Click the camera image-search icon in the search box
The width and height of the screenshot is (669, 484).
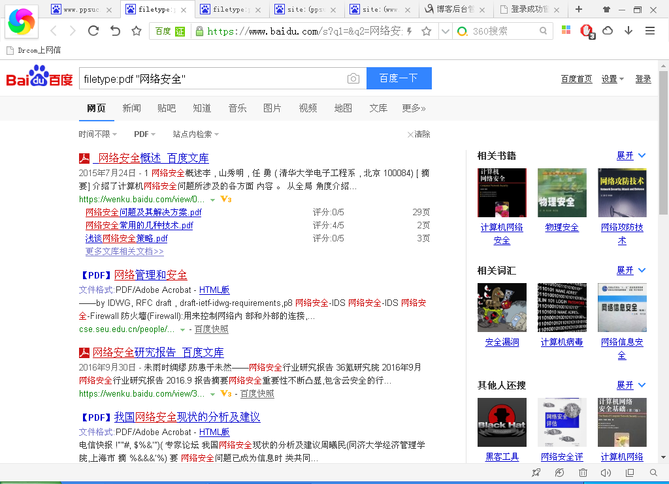pyautogui.click(x=353, y=78)
